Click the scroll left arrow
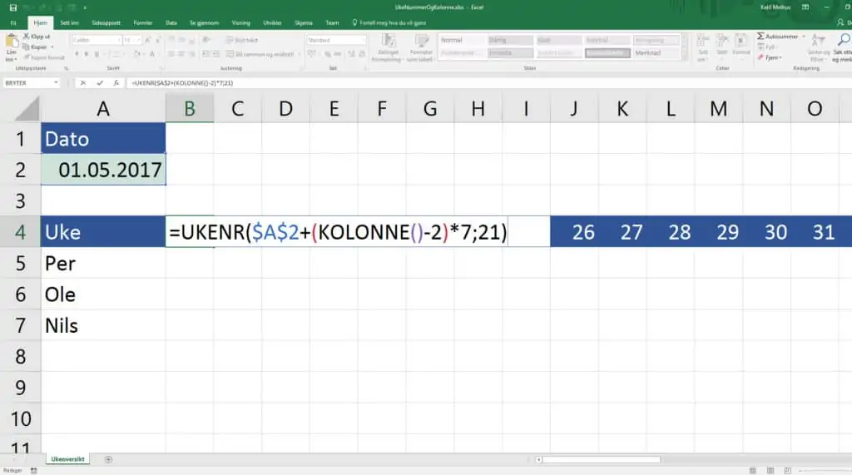Screen dimensions: 852x475 tap(538, 460)
